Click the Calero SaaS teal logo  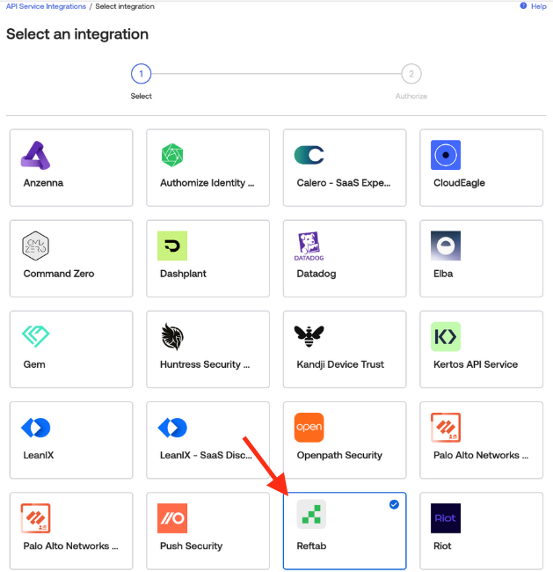point(309,156)
